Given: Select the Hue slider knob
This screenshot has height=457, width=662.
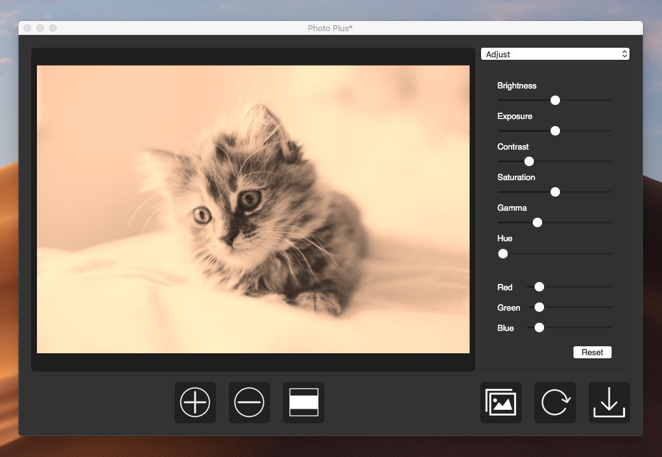Looking at the screenshot, I should click(503, 253).
